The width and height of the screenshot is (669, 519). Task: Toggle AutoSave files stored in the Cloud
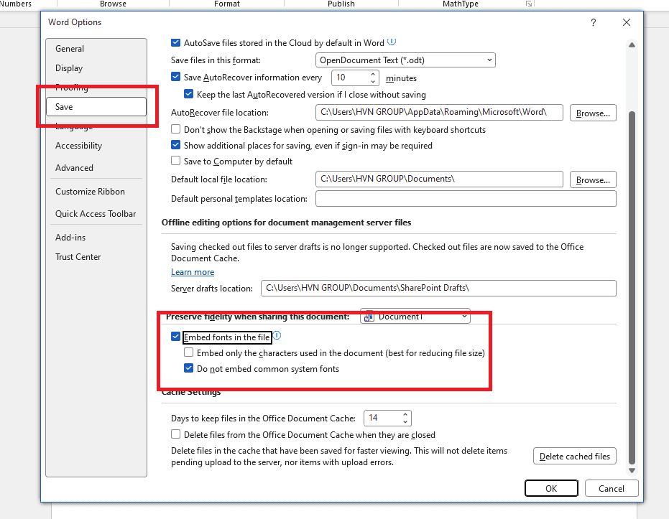[x=175, y=42]
